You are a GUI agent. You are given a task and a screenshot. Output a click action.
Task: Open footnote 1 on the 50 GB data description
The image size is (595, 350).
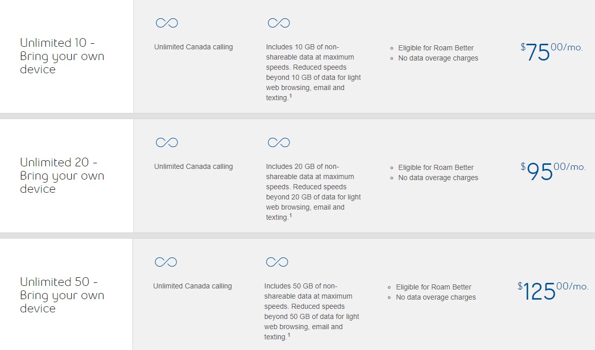[x=289, y=335]
